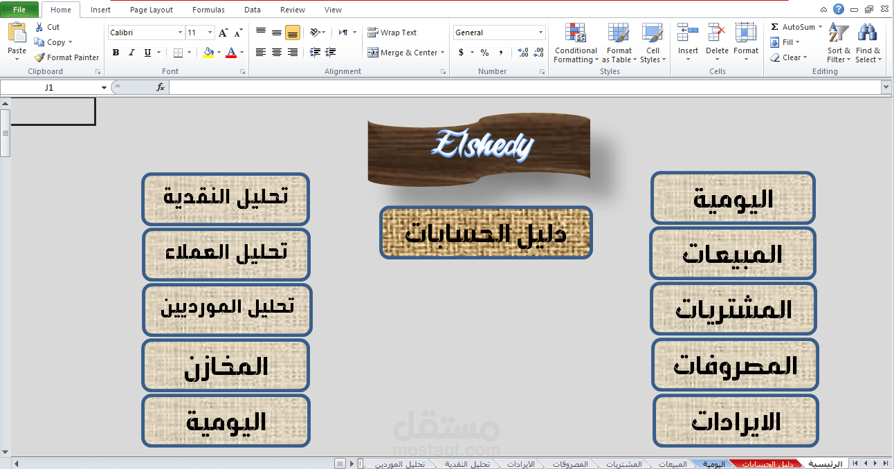Click the Cut scissors icon
Viewport: 894px width, 469px height.
tap(39, 27)
